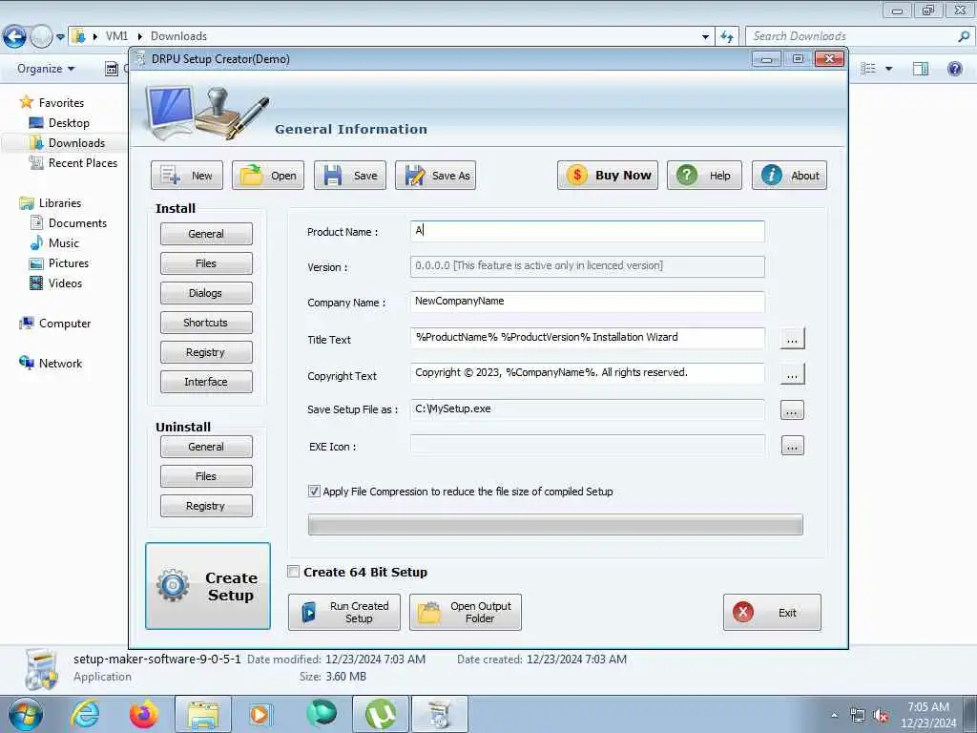Viewport: 977px width, 733px height.
Task: Launch Internet Explorer from taskbar
Action: coord(84,714)
